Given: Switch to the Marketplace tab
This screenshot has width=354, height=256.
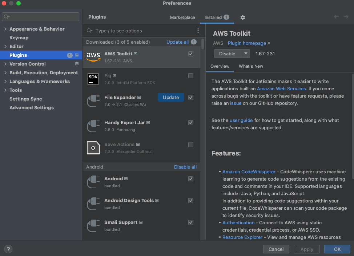Looking at the screenshot, I should coord(182,17).
